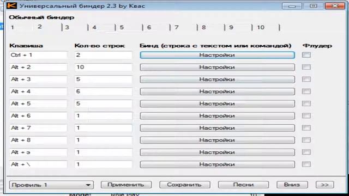Enable Флудер checkbox for Alt + 6 row
Viewport: 349px width, 196px height.
tap(306, 115)
